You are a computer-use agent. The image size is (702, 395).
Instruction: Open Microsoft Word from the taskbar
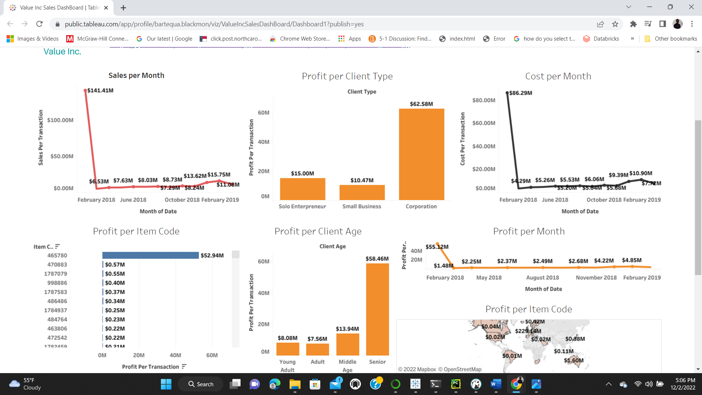click(496, 384)
